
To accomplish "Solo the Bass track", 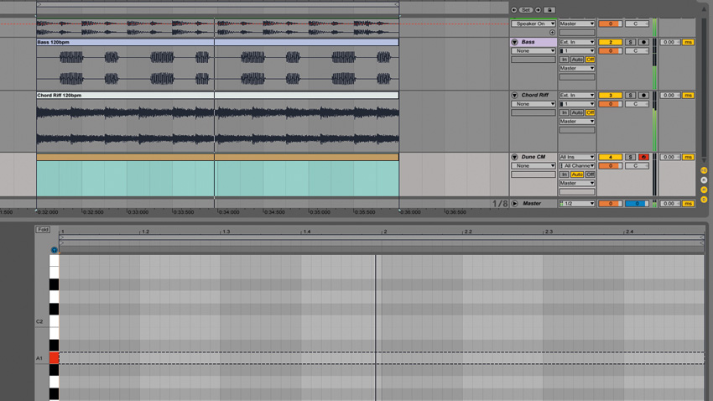I will click(x=630, y=42).
